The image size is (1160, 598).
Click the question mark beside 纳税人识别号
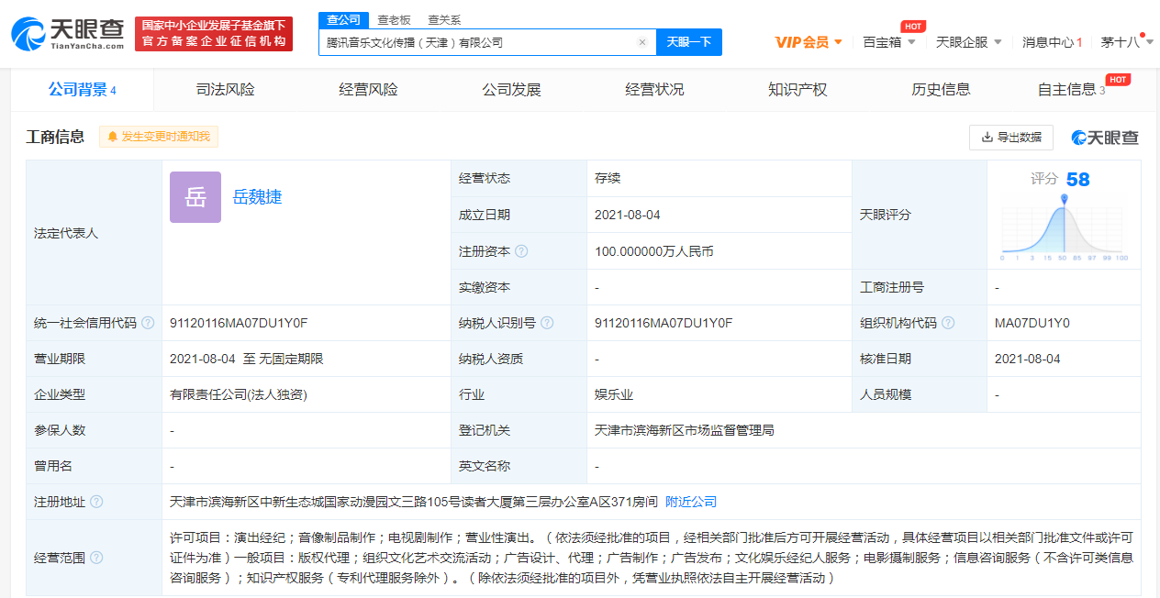click(x=545, y=323)
